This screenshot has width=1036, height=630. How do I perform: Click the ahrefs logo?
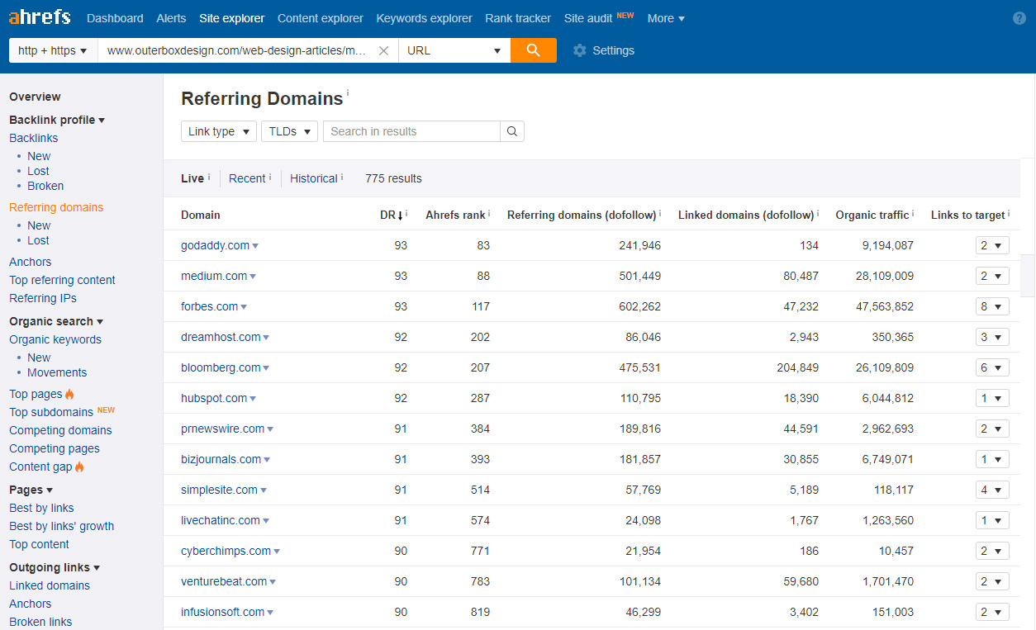click(40, 17)
